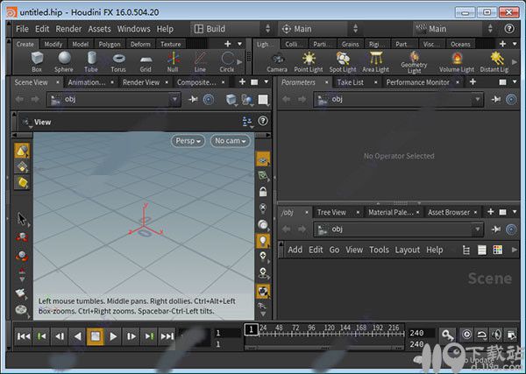Open left shelf set options arrow
Screen dimensions: 526x374
click(x=240, y=44)
